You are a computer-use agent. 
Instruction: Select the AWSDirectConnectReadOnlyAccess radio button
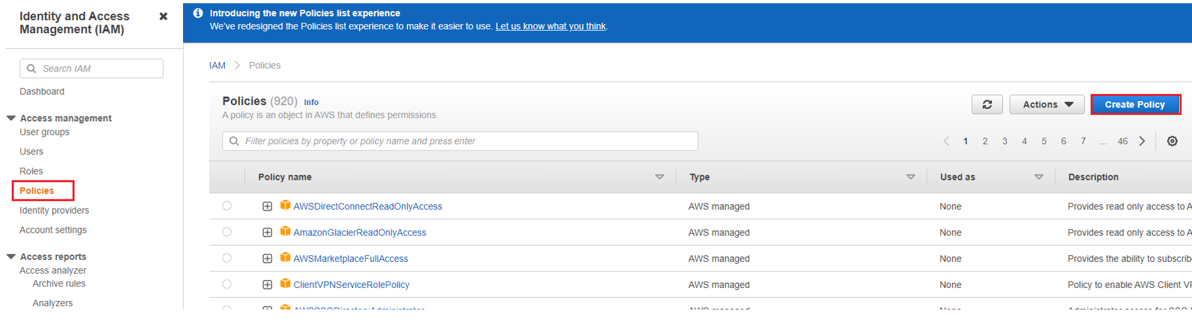tap(227, 206)
